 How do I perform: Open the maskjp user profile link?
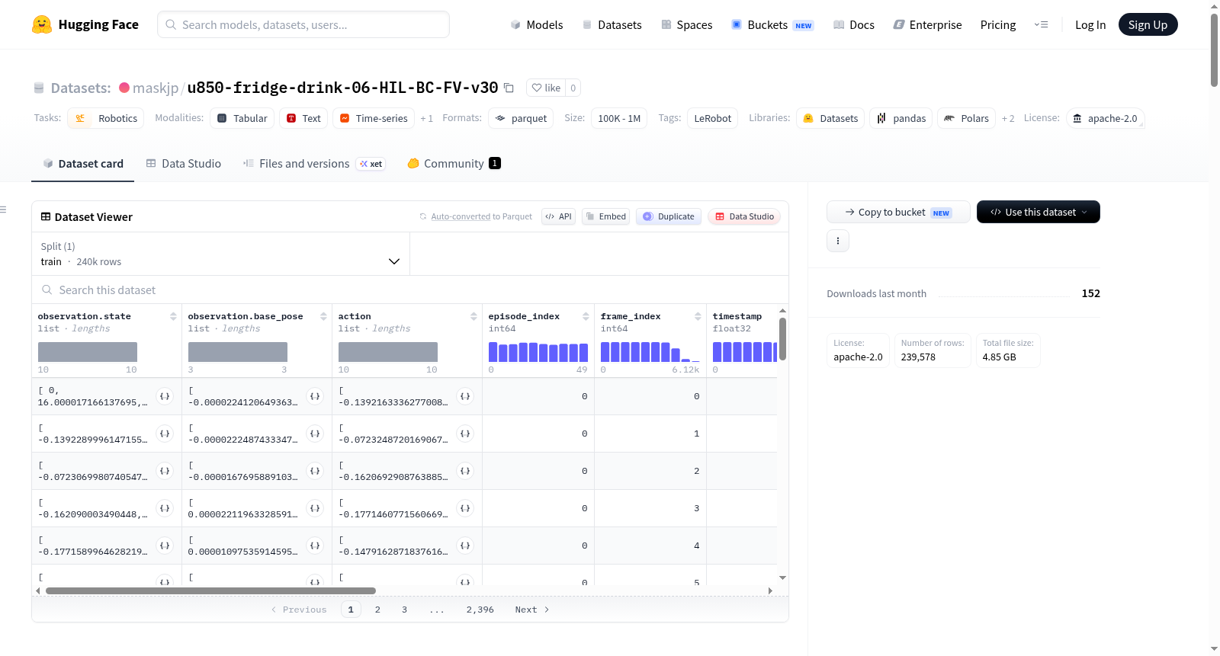pos(155,88)
